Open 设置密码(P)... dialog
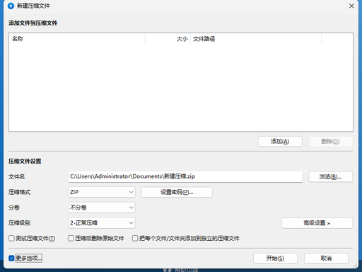This screenshot has height=272, width=362. click(x=177, y=192)
